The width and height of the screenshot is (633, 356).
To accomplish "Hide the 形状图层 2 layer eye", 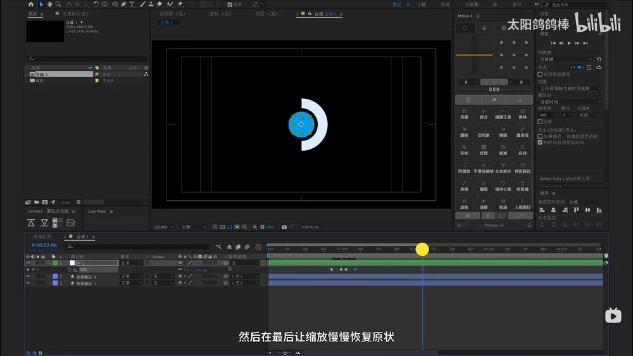I will tap(28, 277).
